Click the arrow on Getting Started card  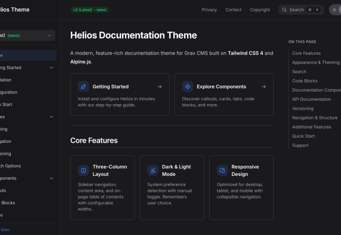coord(159,86)
